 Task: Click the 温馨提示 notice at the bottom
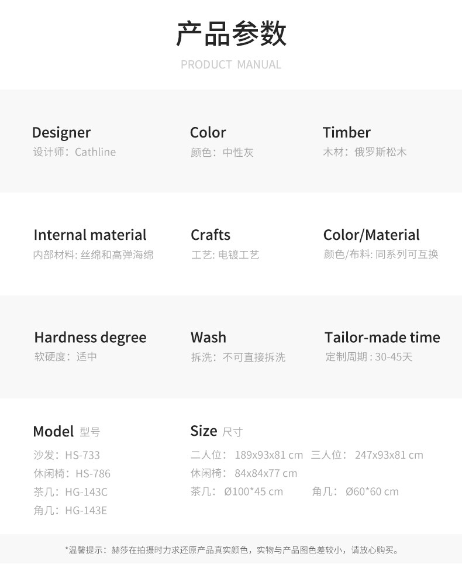(231, 550)
